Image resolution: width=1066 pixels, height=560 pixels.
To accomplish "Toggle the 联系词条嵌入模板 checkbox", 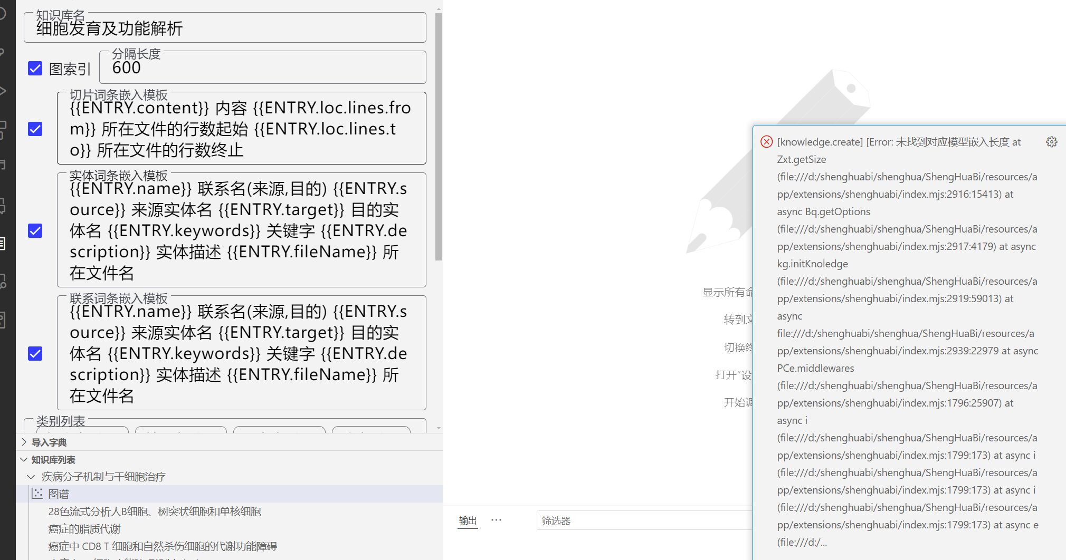I will [x=35, y=353].
